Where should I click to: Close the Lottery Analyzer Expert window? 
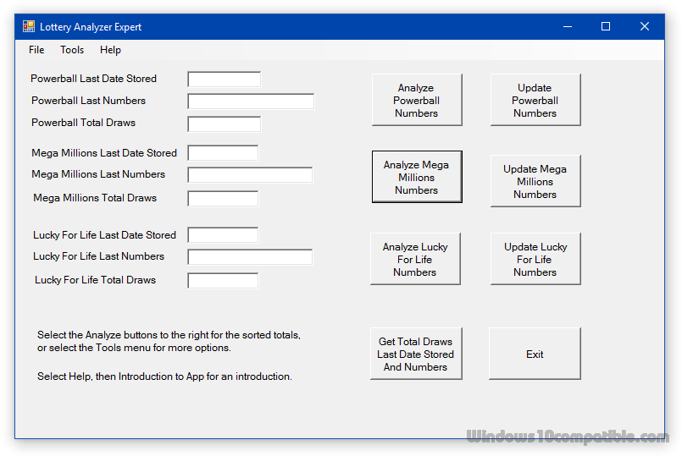645,26
